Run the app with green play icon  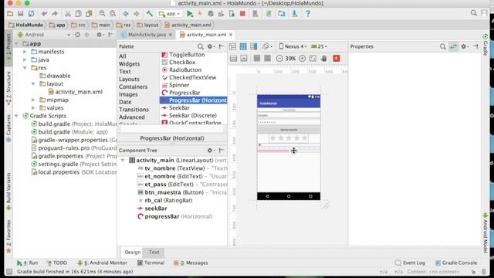pyautogui.click(x=190, y=14)
